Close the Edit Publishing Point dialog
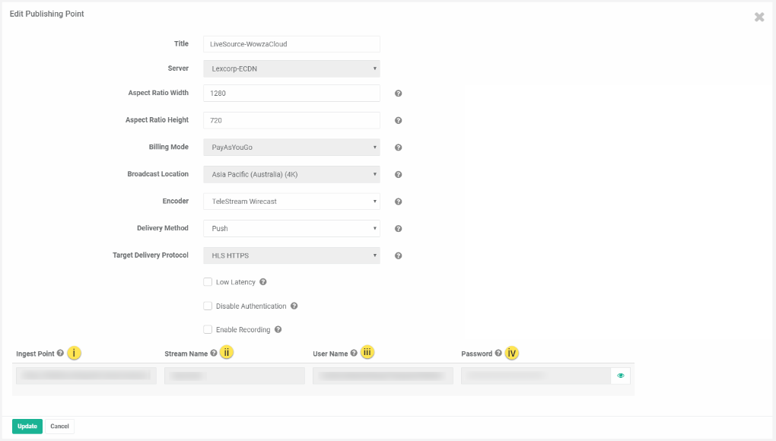 pyautogui.click(x=759, y=17)
